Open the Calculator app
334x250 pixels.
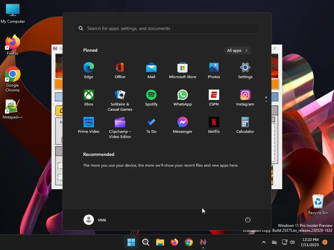click(245, 125)
